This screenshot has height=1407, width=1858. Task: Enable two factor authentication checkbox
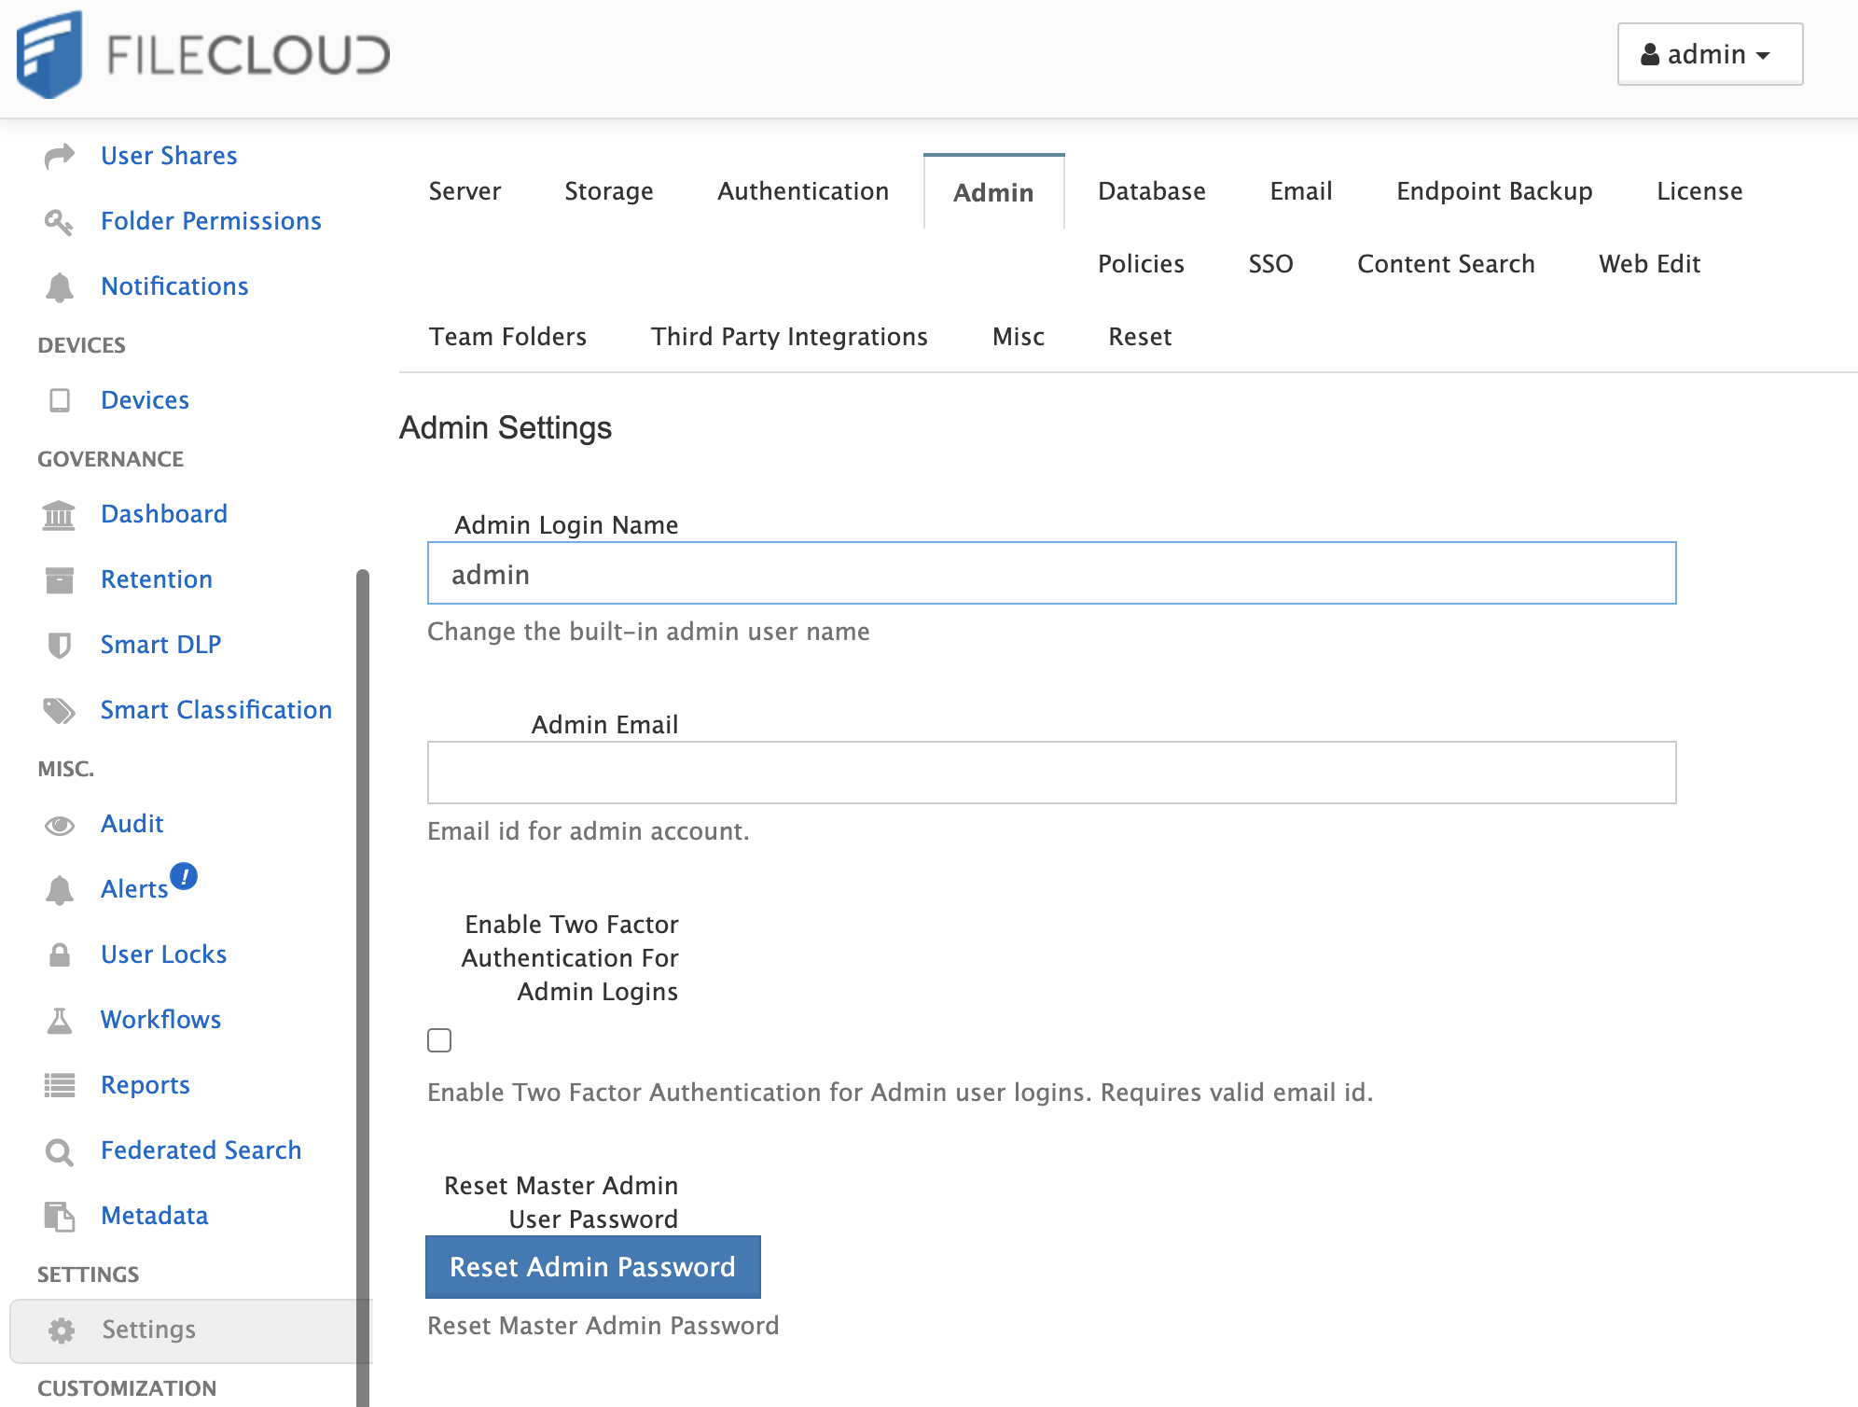click(x=439, y=1040)
